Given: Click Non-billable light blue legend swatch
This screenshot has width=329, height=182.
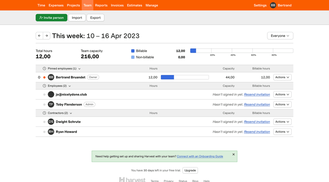Looking at the screenshot, I should 133,57.
